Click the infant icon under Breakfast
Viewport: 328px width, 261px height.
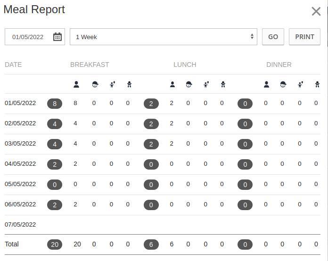pyautogui.click(x=129, y=84)
